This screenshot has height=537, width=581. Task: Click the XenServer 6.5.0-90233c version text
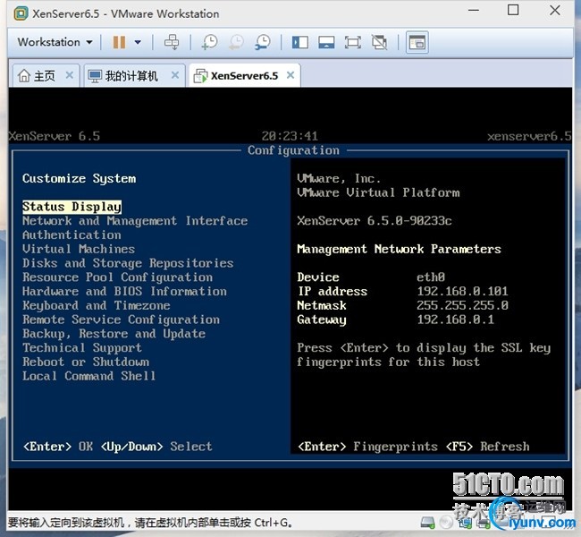click(x=375, y=221)
